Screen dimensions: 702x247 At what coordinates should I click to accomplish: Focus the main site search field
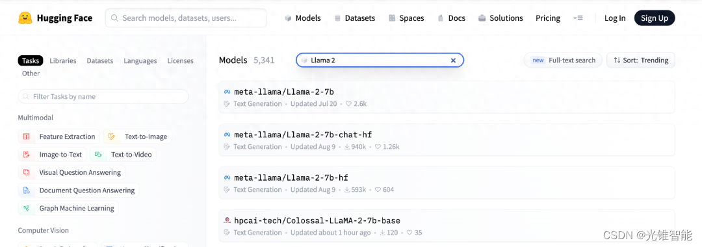point(186,18)
